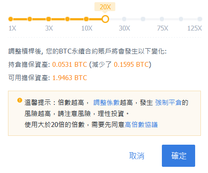The height and width of the screenshot is (173, 208).
Task: Open the 強制平倉 link
Action: click(169, 103)
